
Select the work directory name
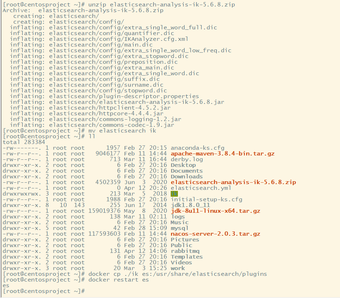tap(178, 268)
